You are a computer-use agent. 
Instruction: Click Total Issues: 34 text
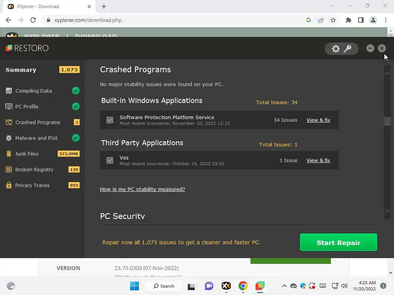tap(277, 102)
